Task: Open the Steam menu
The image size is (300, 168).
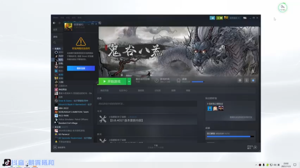Action: pos(55,18)
